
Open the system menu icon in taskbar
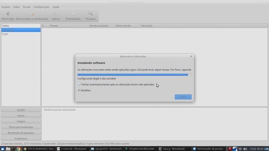point(3,149)
